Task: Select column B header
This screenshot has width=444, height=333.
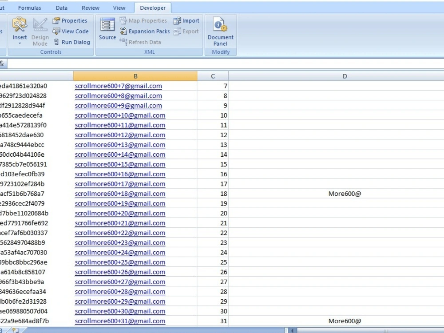Action: pyautogui.click(x=135, y=76)
